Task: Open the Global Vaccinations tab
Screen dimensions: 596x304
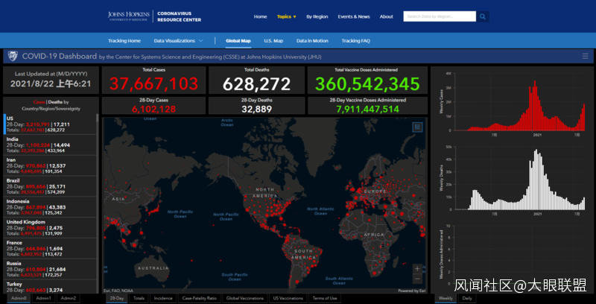Action: pos(244,298)
